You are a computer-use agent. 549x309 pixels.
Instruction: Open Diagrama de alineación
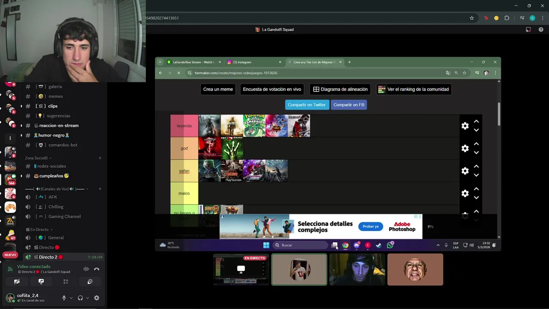340,89
